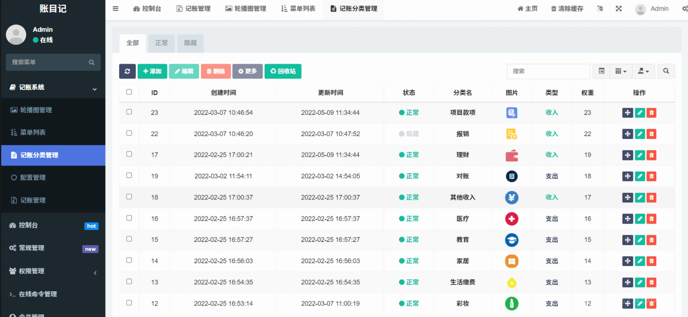Select the checkbox for row ID 19
The height and width of the screenshot is (317, 688).
pos(129,176)
